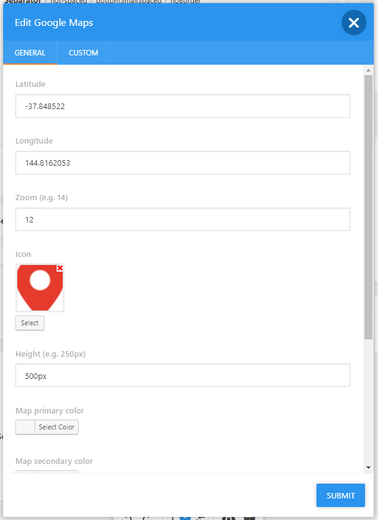The height and width of the screenshot is (520, 378).
Task: Switch to the General tab
Action: pyautogui.click(x=30, y=53)
